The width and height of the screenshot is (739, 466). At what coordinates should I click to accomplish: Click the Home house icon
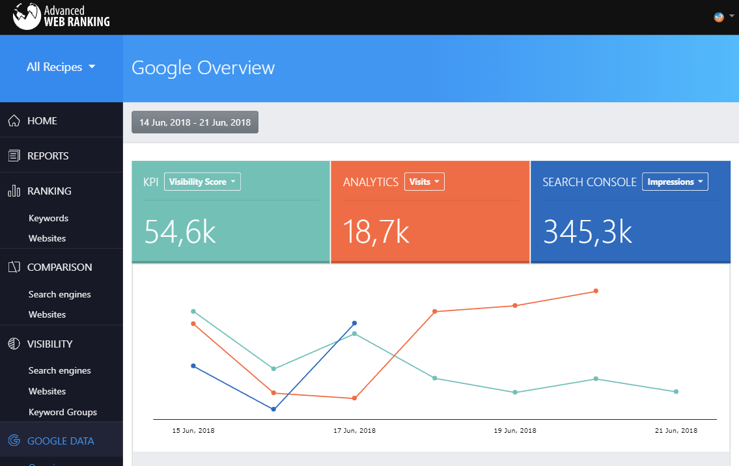click(14, 120)
